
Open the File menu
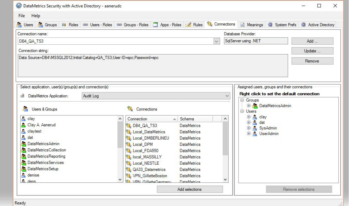tap(21, 16)
